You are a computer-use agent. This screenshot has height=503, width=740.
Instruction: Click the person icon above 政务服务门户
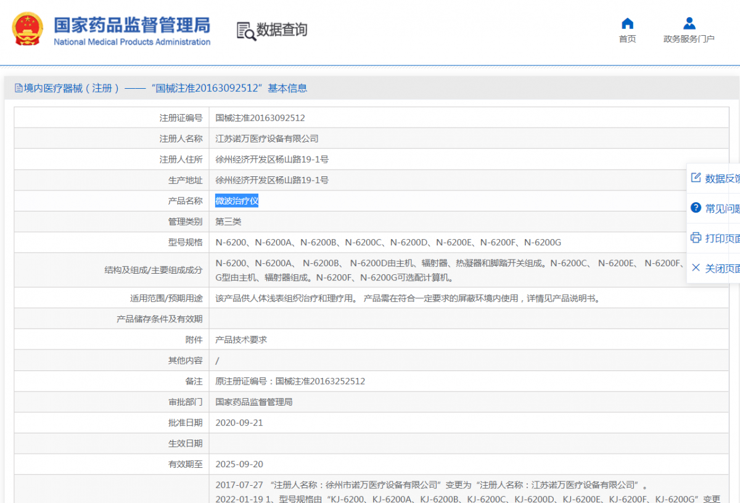[x=689, y=23]
